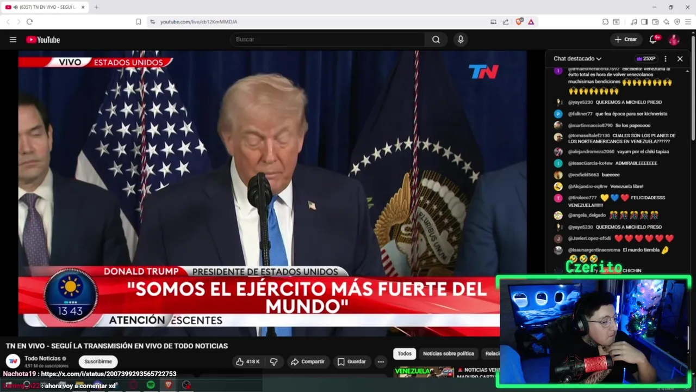This screenshot has width=696, height=392.
Task: Open the chat options three-dot menu
Action: tap(665, 59)
